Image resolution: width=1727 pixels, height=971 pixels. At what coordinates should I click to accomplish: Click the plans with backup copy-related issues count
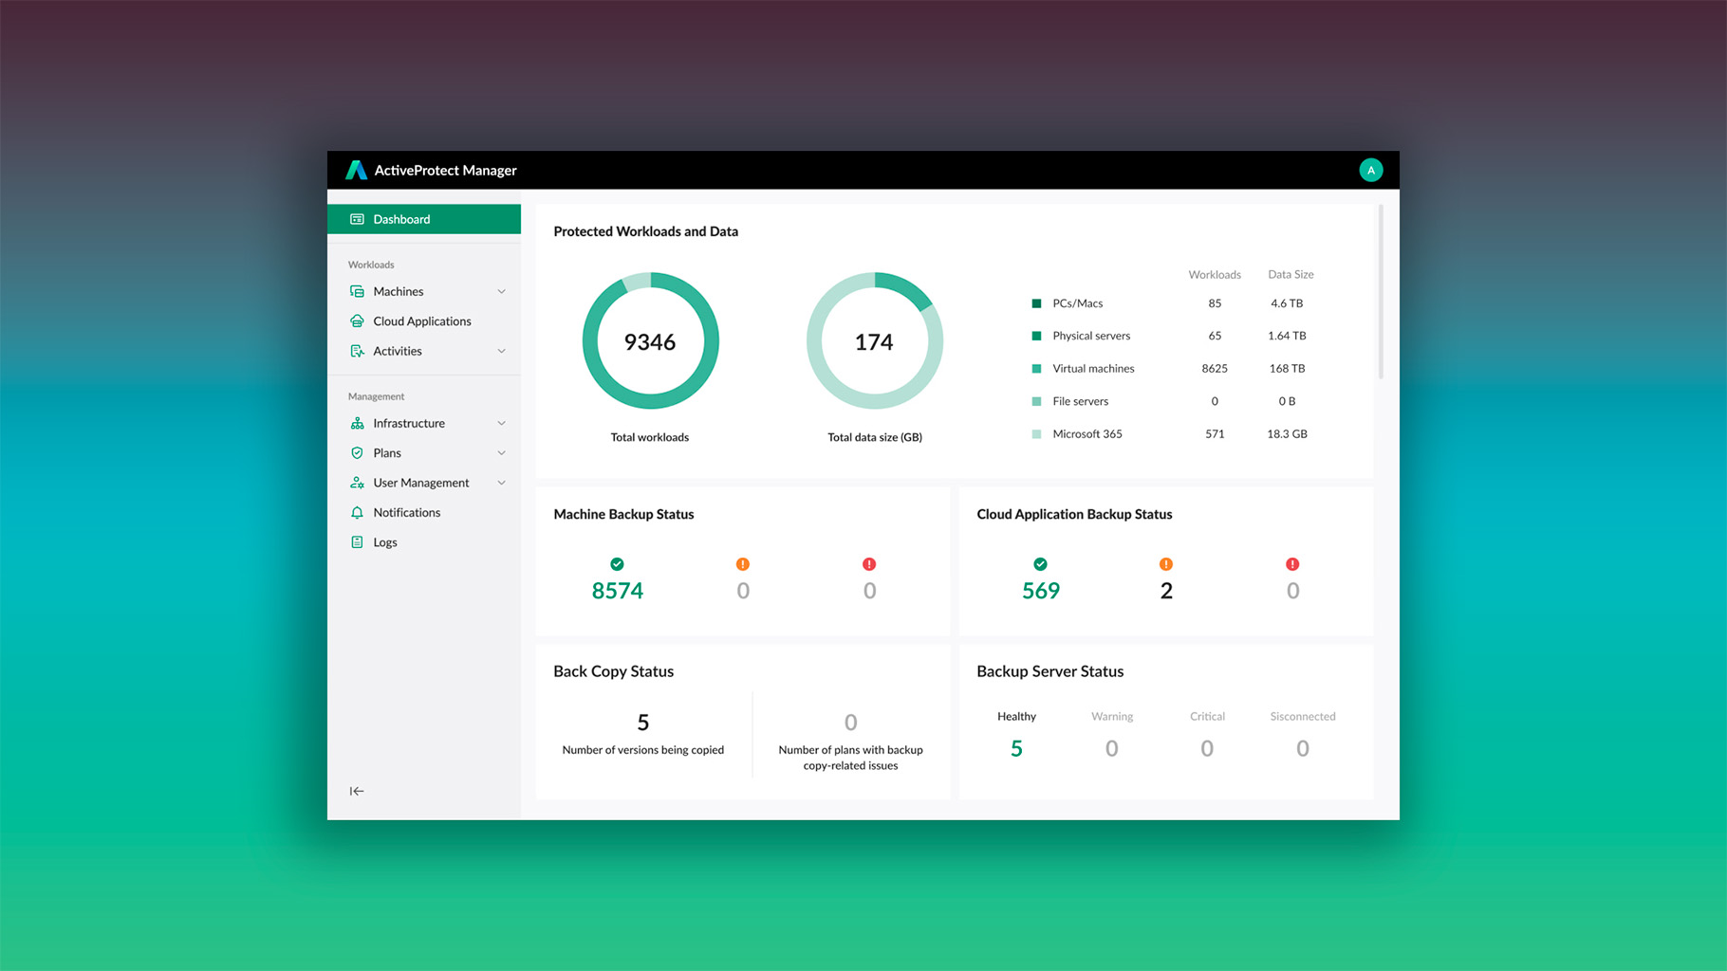pos(851,723)
